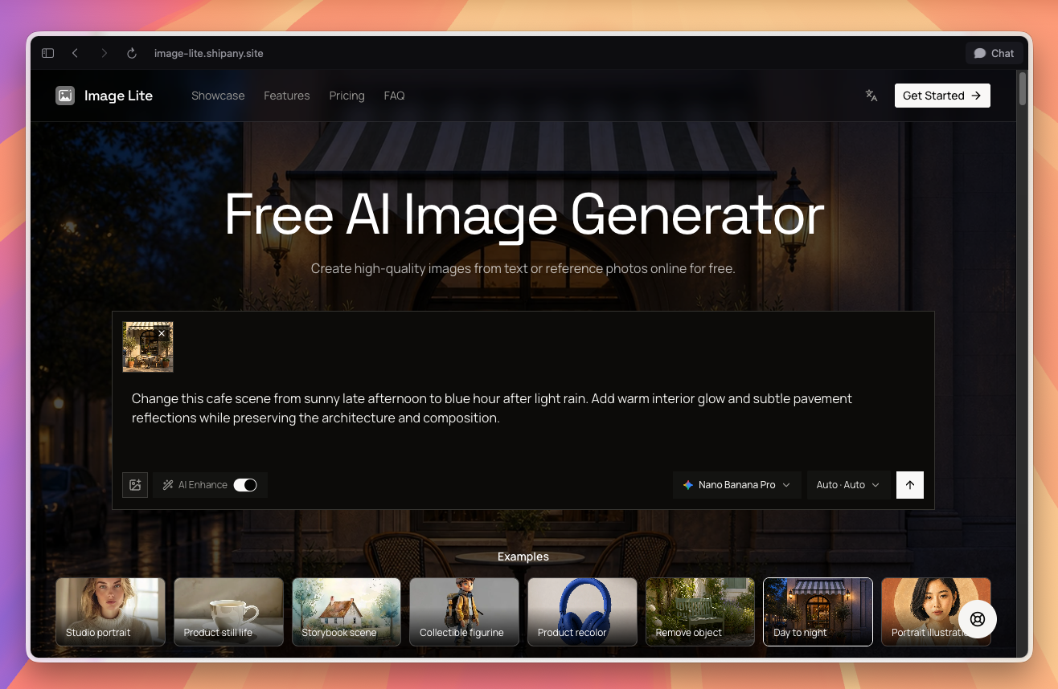Go back with the browser back arrow
The height and width of the screenshot is (689, 1058).
click(x=75, y=53)
